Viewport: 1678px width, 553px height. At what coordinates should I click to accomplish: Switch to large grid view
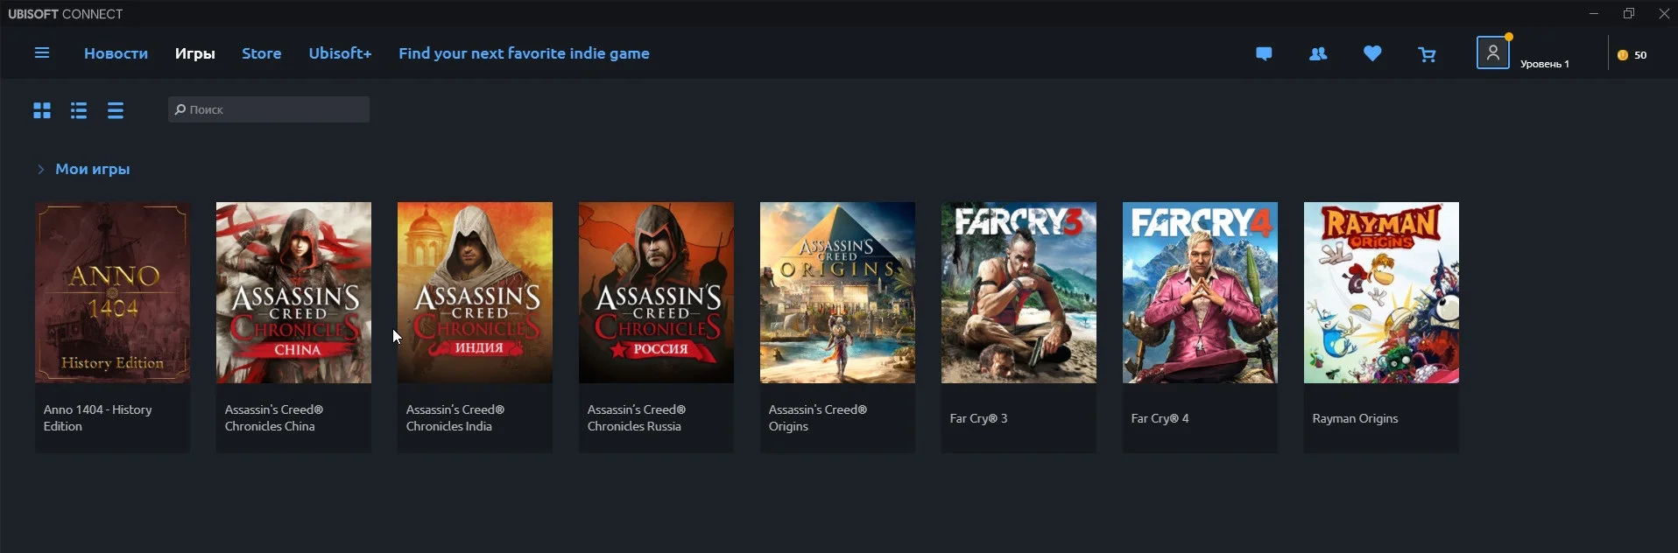[42, 110]
